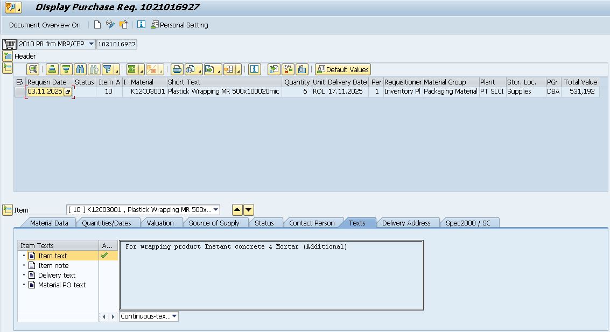Image resolution: width=610 pixels, height=332 pixels.
Task: Open the item selector dropdown
Action: [216, 210]
